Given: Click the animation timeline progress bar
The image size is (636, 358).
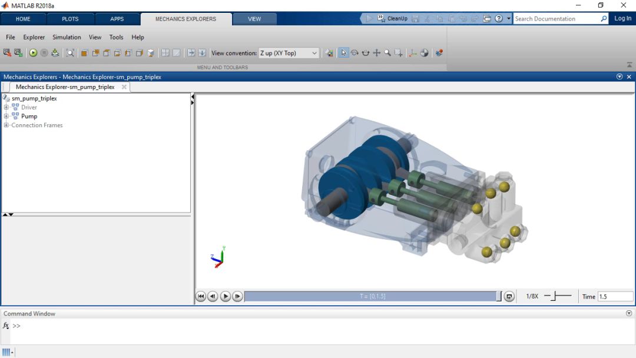Looking at the screenshot, I should tap(373, 296).
